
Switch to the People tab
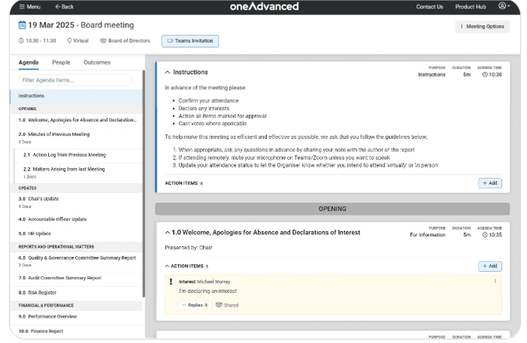pyautogui.click(x=61, y=62)
